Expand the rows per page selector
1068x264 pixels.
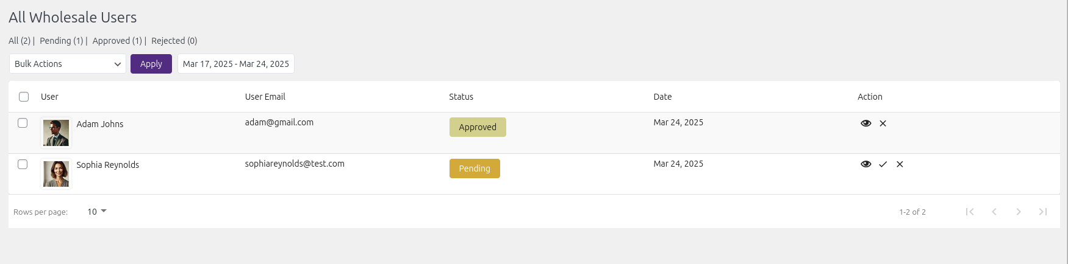point(96,212)
